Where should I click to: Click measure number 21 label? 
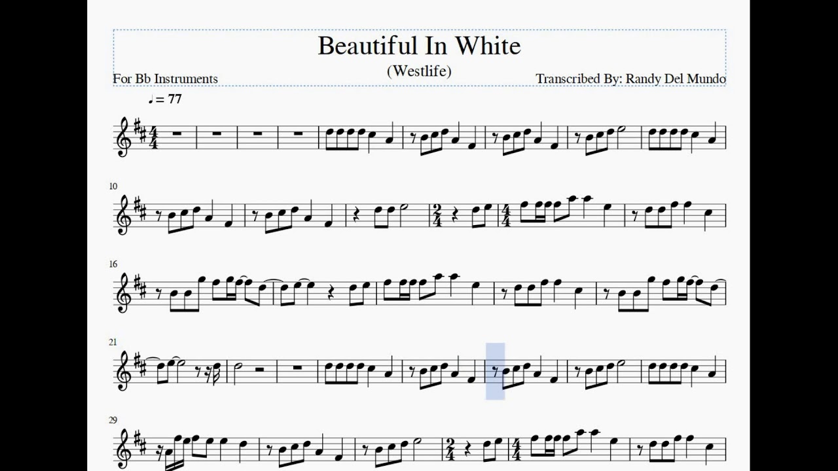(x=113, y=342)
